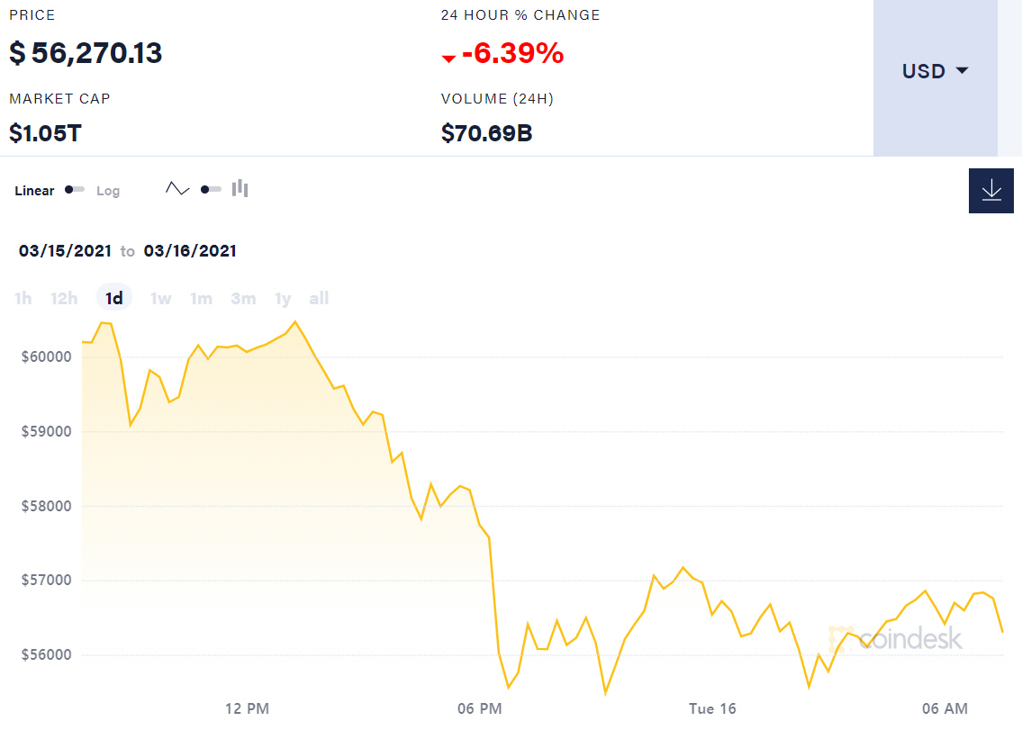The image size is (1022, 730).
Task: Select the 1w time range tab
Action: (x=160, y=299)
